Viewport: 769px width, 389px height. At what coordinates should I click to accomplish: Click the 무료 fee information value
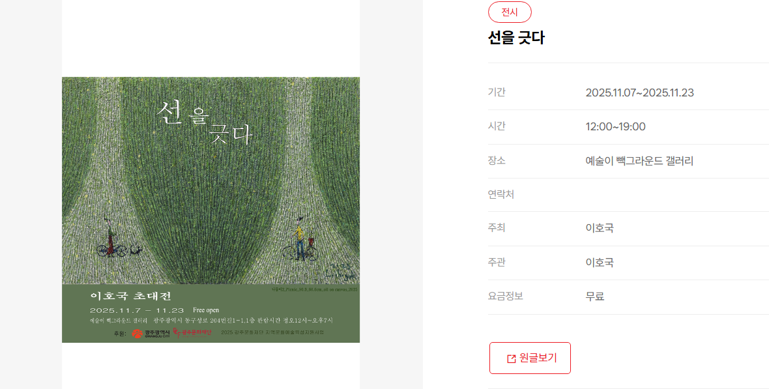[595, 296]
